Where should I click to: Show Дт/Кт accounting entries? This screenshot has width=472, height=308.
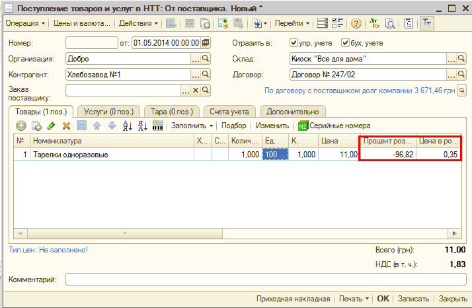(374, 23)
